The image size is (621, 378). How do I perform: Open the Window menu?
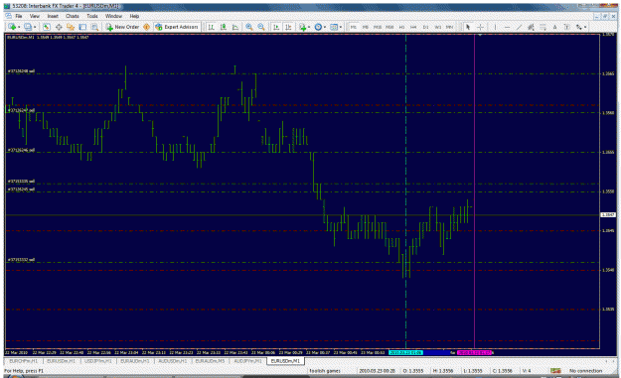click(x=113, y=16)
